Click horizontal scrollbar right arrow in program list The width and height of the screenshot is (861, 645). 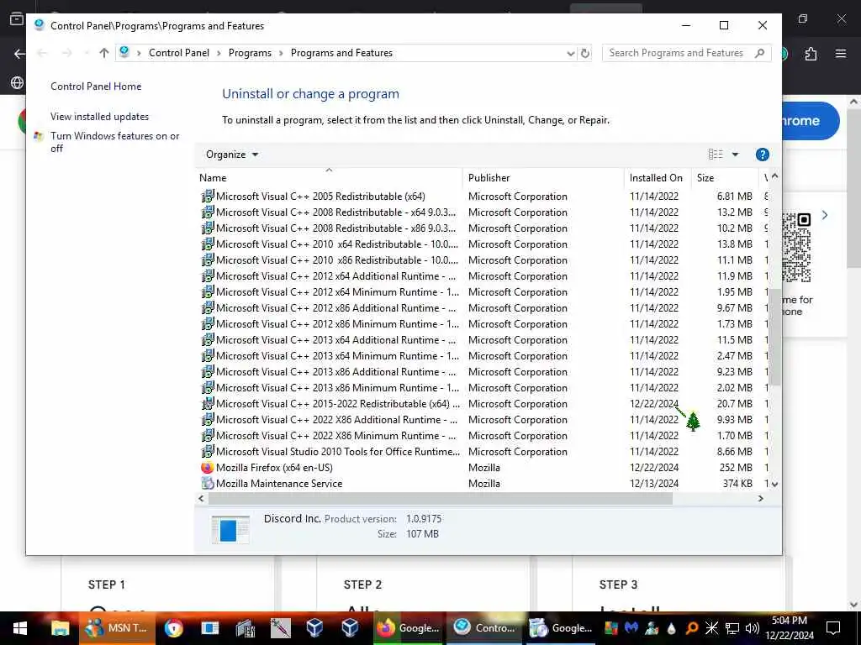pyautogui.click(x=760, y=499)
